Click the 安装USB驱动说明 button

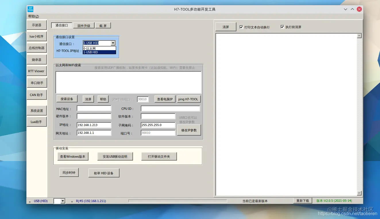[x=115, y=157]
